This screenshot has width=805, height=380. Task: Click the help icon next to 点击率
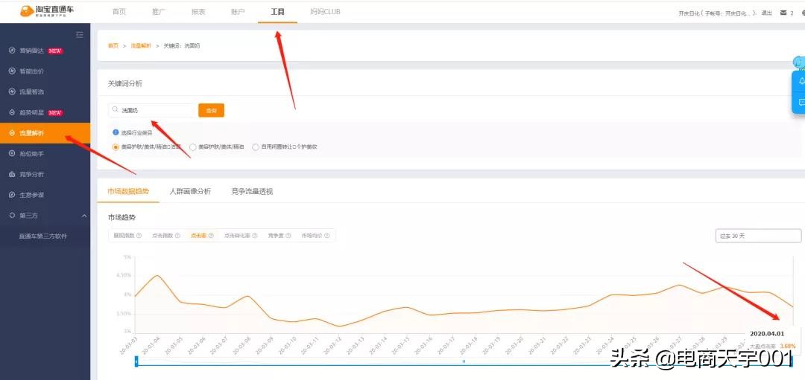pyautogui.click(x=211, y=236)
